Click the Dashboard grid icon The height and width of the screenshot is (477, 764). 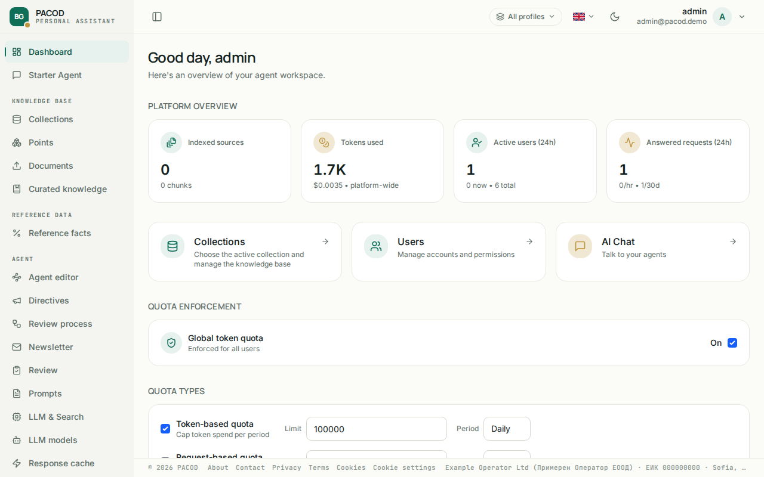point(17,52)
